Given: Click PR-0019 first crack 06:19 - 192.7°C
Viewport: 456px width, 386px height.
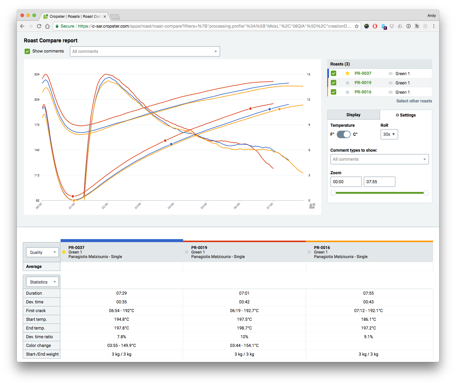Looking at the screenshot, I should pyautogui.click(x=244, y=311).
